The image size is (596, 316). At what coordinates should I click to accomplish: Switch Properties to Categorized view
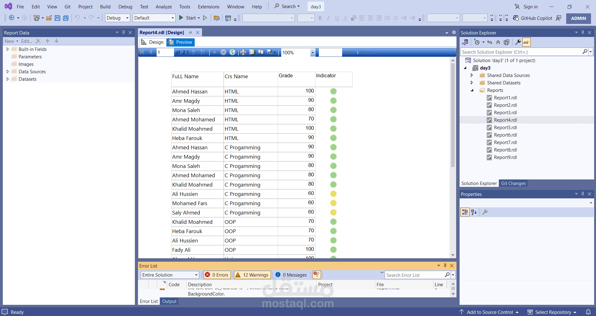pyautogui.click(x=465, y=212)
